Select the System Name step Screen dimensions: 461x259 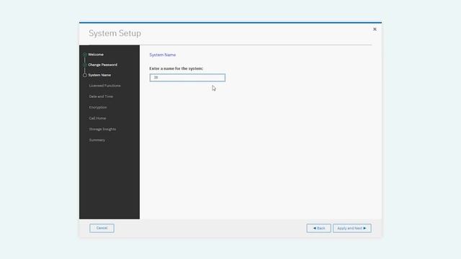[x=99, y=75]
